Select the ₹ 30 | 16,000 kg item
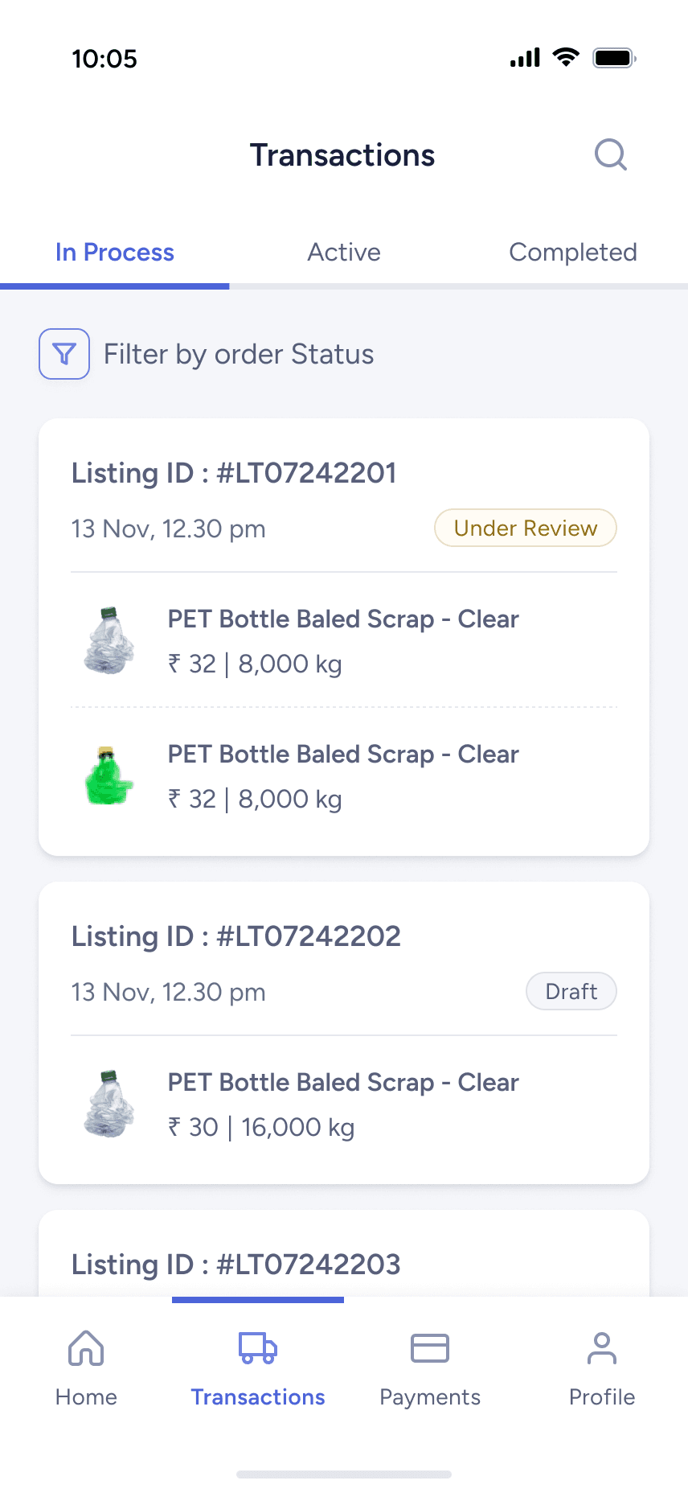688x1493 pixels. pyautogui.click(x=261, y=1127)
